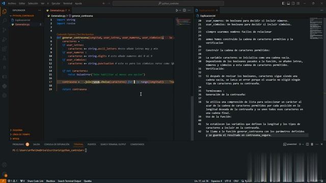Close the bottom panel
The width and height of the screenshot is (326, 183).
[x=321, y=144]
